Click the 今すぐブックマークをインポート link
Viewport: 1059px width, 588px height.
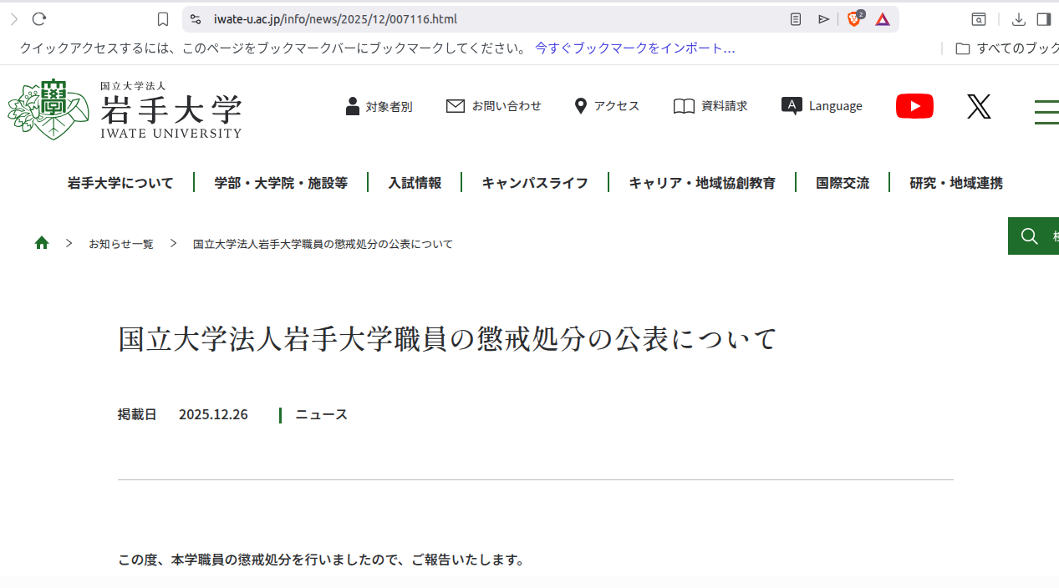click(x=634, y=48)
